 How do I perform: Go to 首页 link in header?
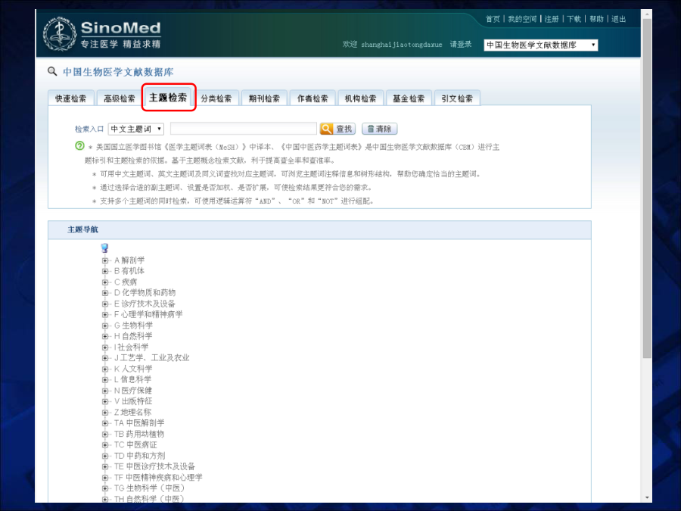click(493, 19)
